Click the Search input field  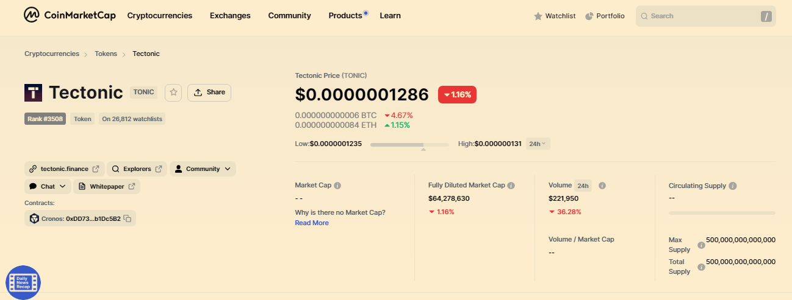pyautogui.click(x=705, y=16)
